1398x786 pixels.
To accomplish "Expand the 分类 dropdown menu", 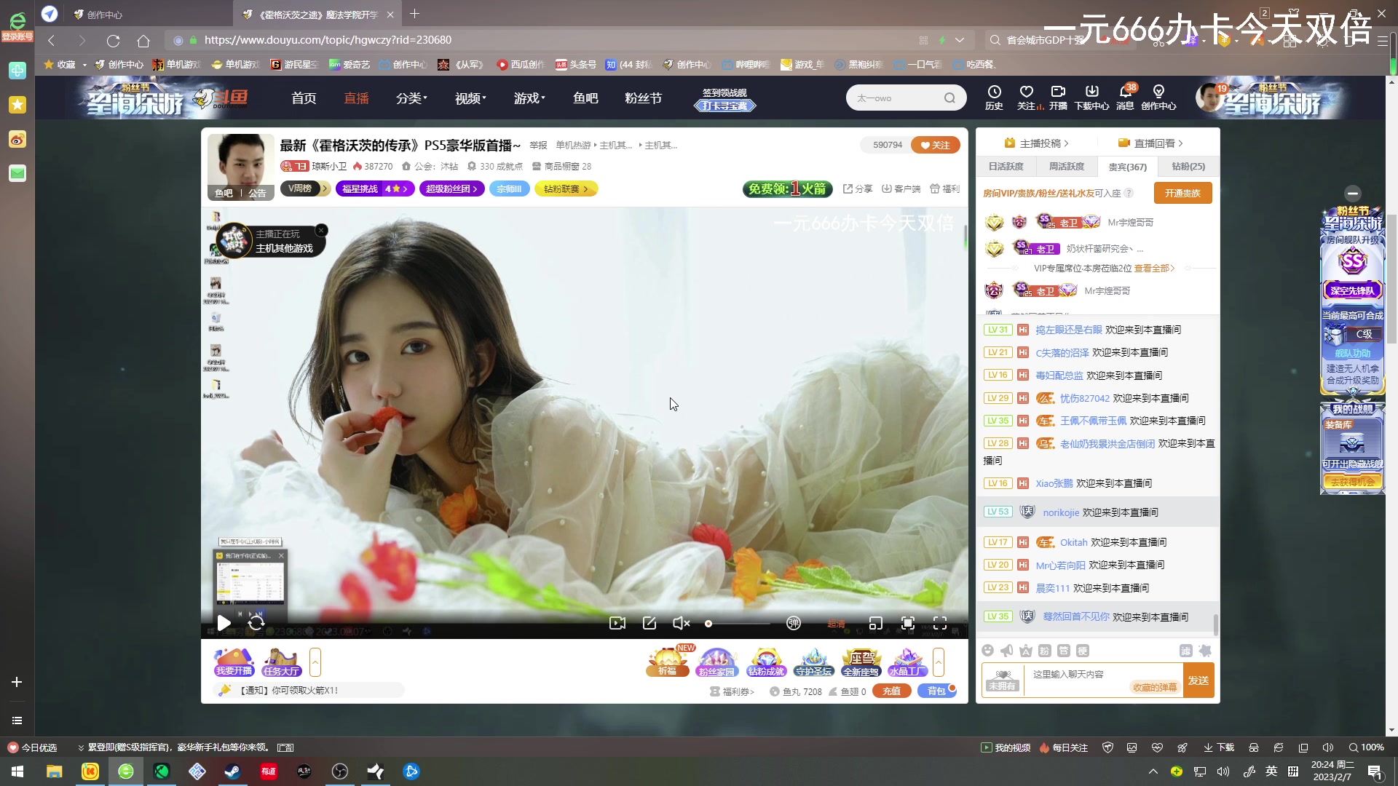I will 410,98.
